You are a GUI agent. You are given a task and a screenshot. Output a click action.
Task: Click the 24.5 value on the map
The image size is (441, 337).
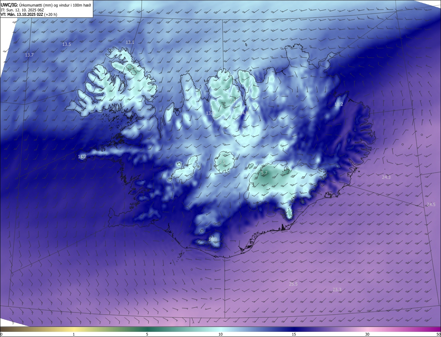click(x=431, y=204)
